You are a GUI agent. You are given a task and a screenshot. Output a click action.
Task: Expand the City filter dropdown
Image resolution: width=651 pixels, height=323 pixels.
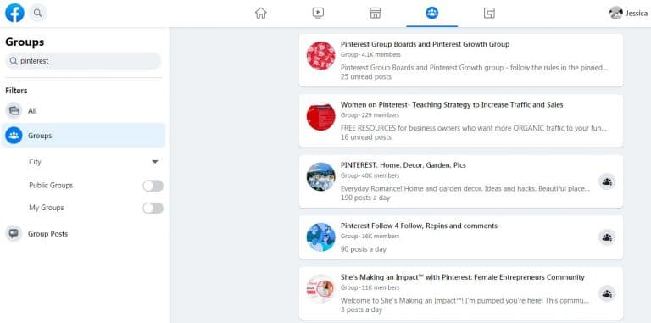point(155,162)
